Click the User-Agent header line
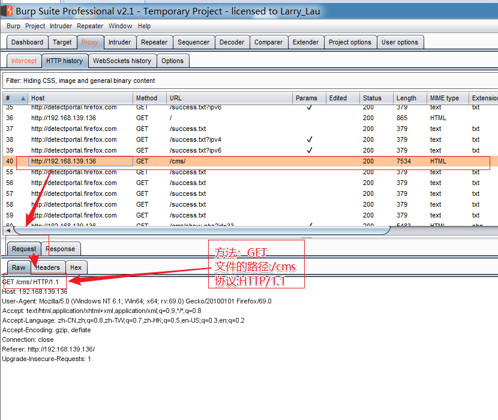Image resolution: width=498 pixels, height=420 pixels. click(137, 301)
